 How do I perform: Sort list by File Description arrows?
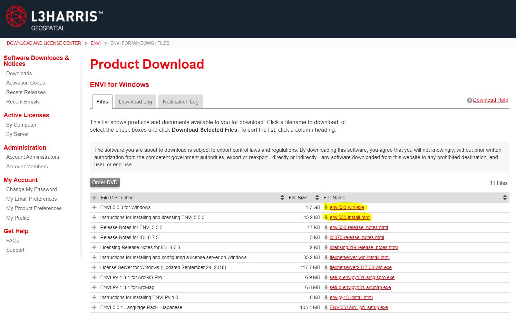(x=282, y=198)
